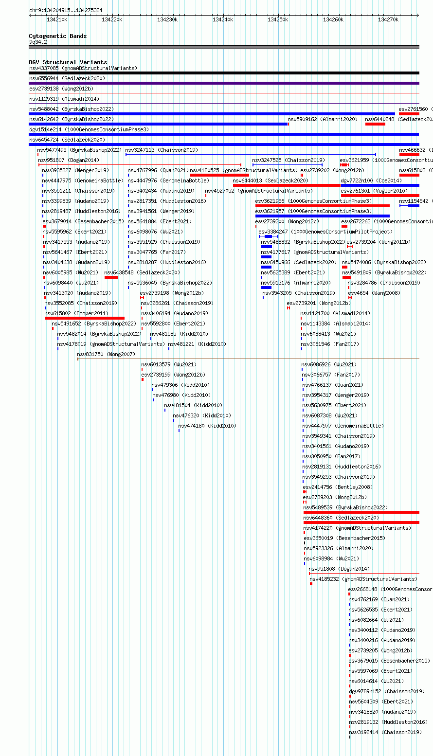Click the red bar under esv3621956
433x756 pixels.
(323, 206)
